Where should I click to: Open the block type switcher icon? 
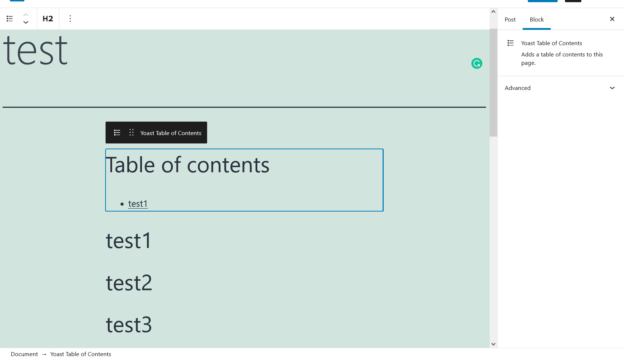pos(9,19)
